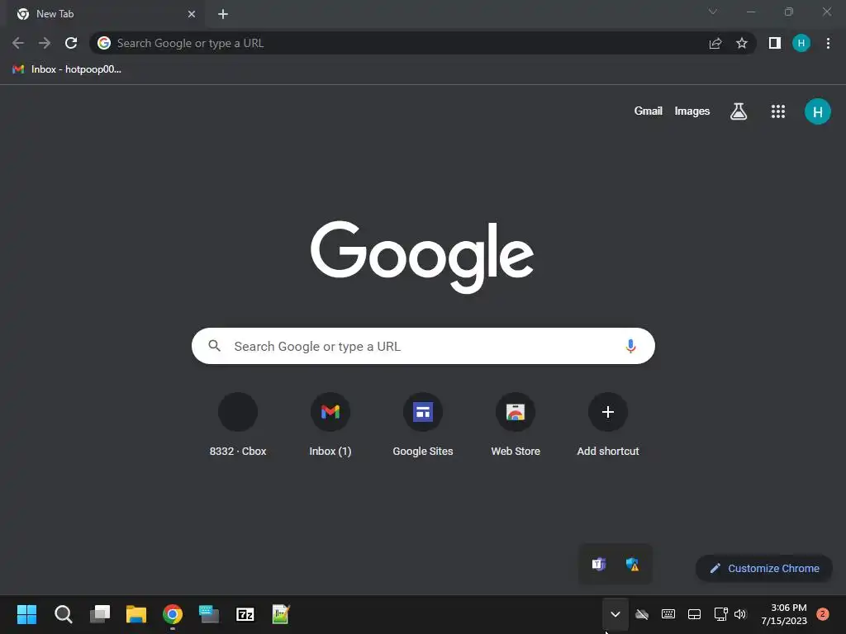Click the Customize Chrome button
Image resolution: width=846 pixels, height=634 pixels.
coord(764,568)
